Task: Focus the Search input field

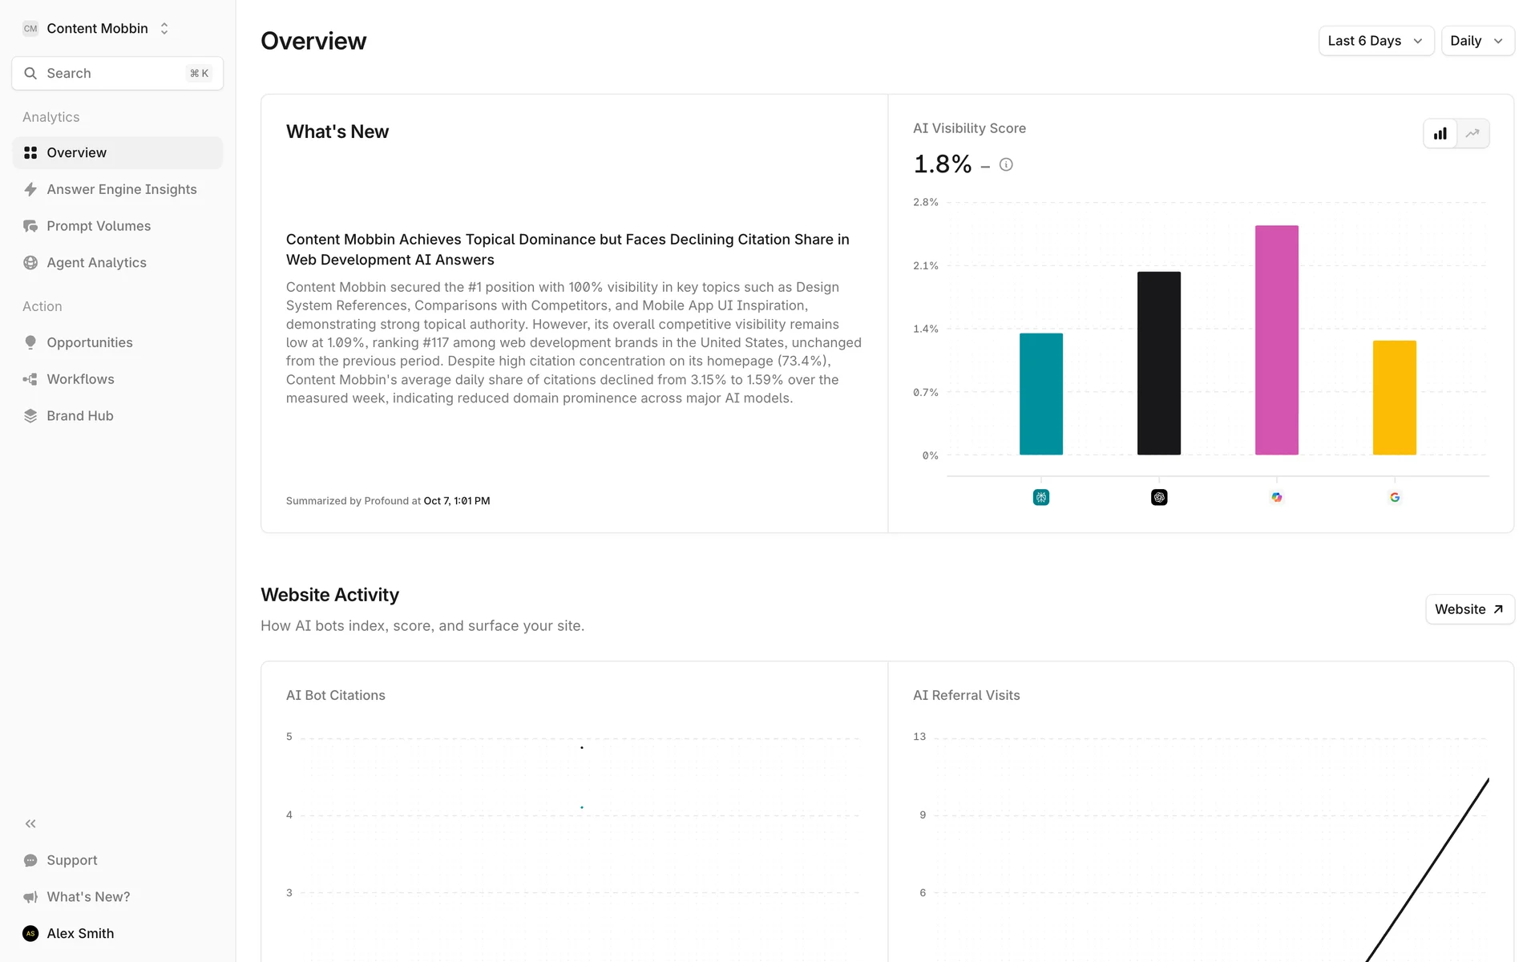Action: click(x=112, y=74)
